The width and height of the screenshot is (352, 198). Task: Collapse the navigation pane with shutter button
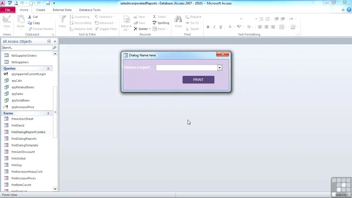coord(55,41)
